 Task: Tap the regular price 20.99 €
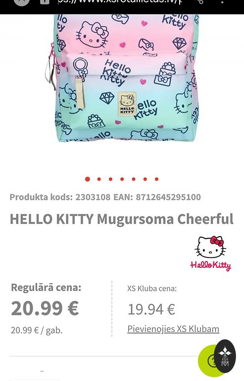[x=45, y=308]
